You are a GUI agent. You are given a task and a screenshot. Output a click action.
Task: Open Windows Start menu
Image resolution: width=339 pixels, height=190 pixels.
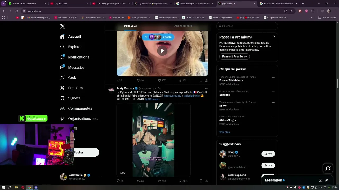[x=3, y=187]
